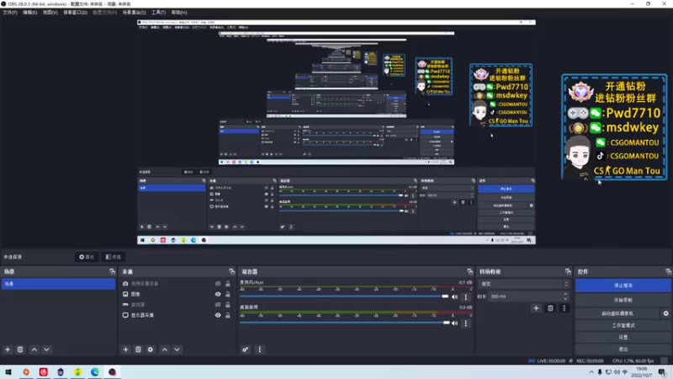Click the source properties button above panels

click(87, 257)
